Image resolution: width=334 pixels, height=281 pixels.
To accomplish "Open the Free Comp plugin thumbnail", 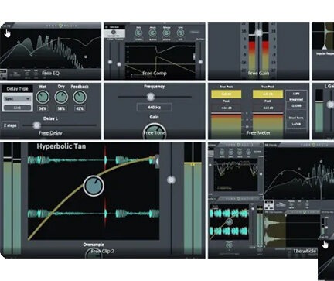I will point(155,51).
